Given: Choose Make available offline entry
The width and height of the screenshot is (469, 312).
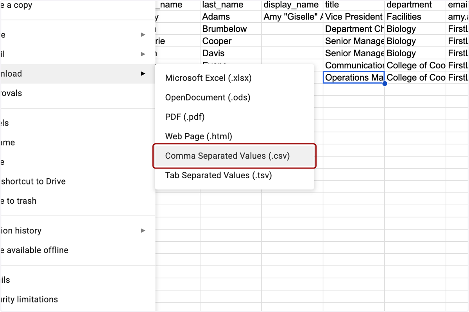Looking at the screenshot, I should coord(78,250).
